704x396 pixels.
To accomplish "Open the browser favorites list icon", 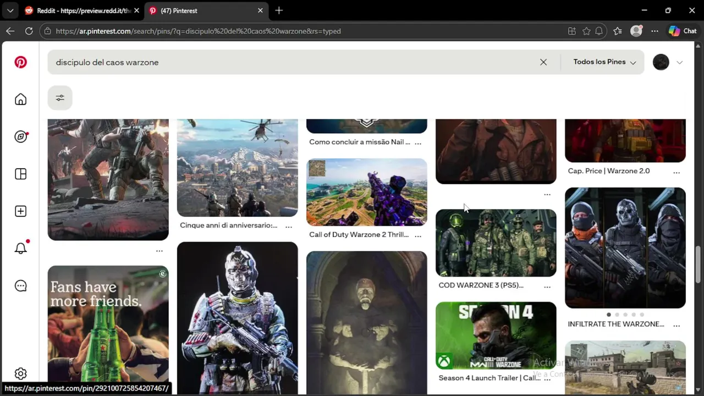I will pyautogui.click(x=618, y=31).
